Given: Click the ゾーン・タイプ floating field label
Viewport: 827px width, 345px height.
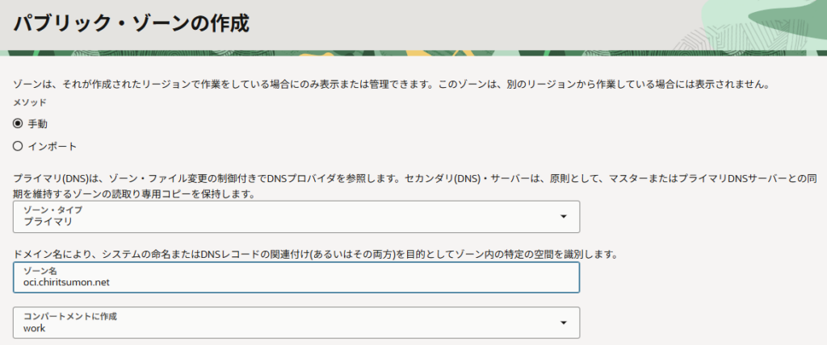Looking at the screenshot, I should point(52,209).
